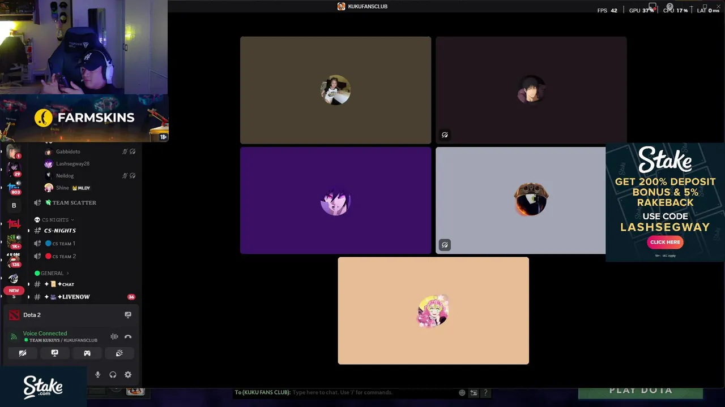Click Shine's MLDY server tag

point(81,188)
